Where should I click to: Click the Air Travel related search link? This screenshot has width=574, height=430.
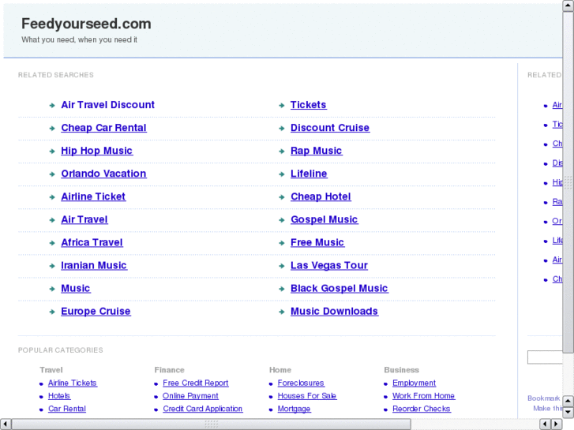pos(84,219)
